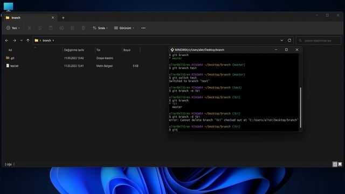Close the branch tab
The image size is (345, 194).
pyautogui.click(x=53, y=18)
